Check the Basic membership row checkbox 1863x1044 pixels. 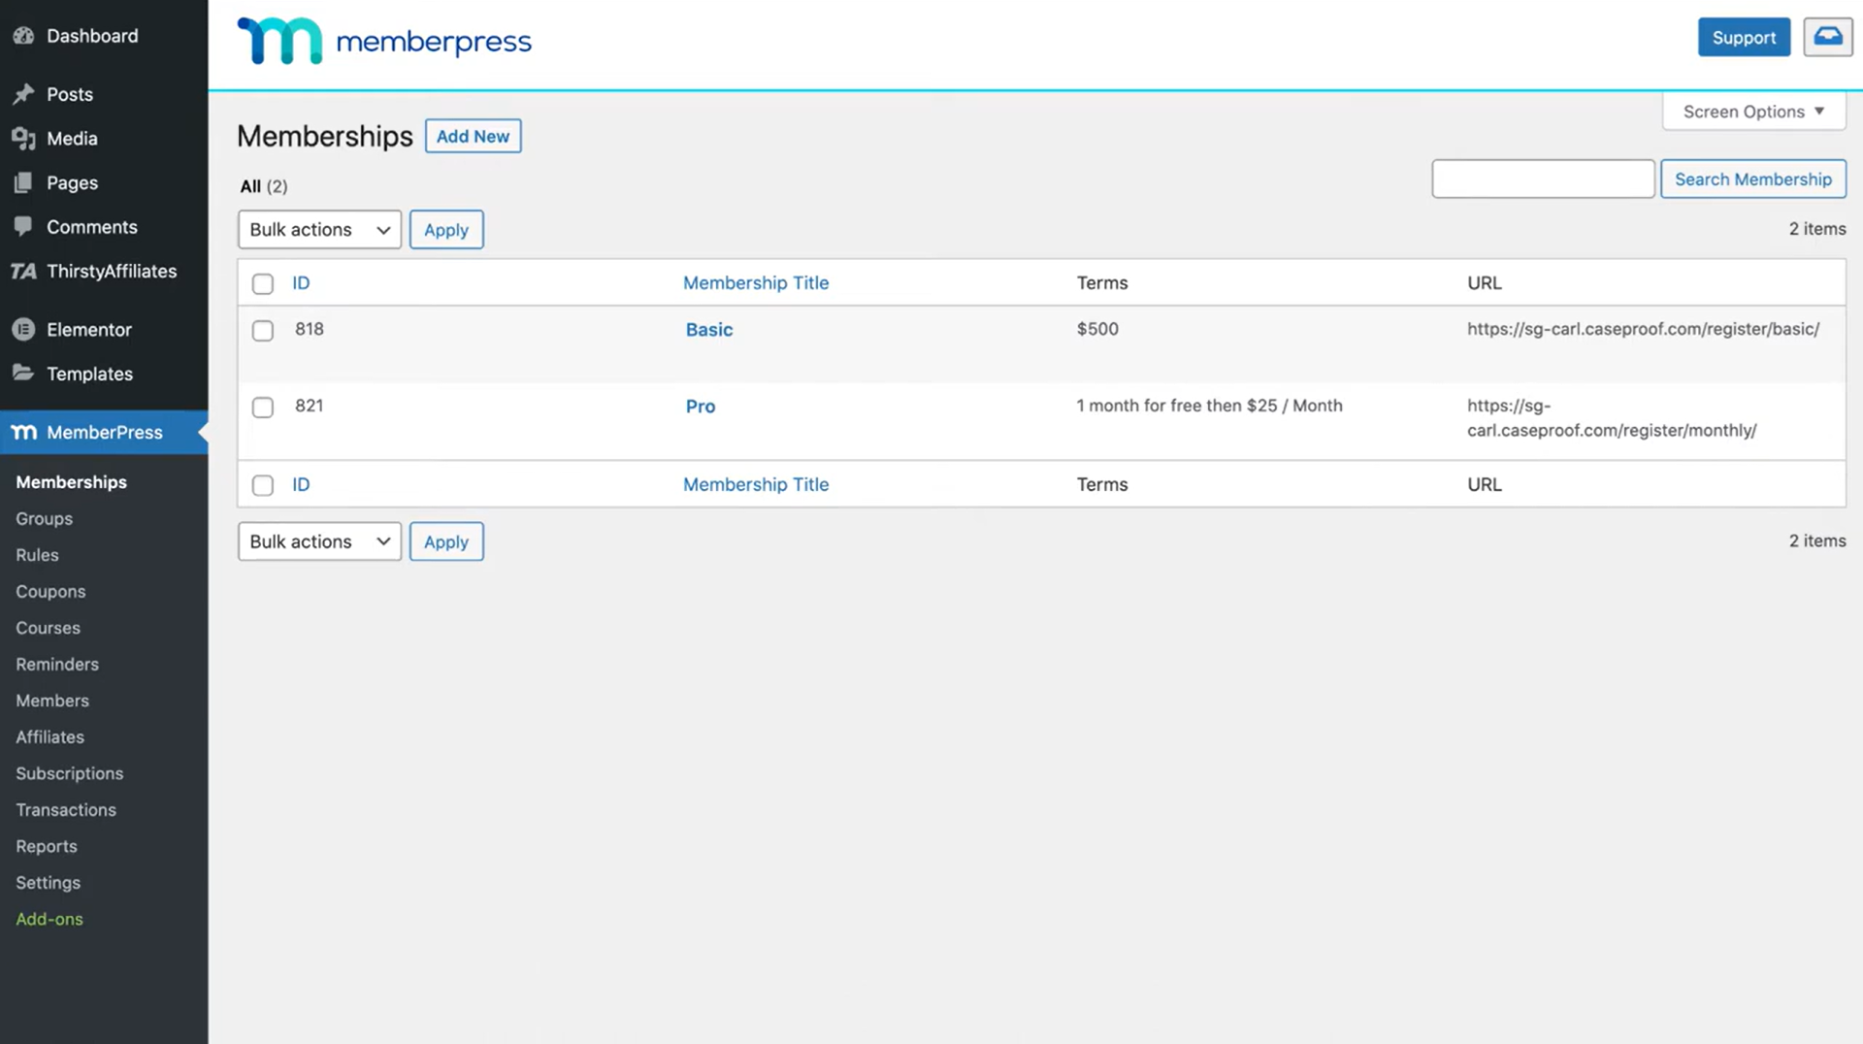[263, 331]
